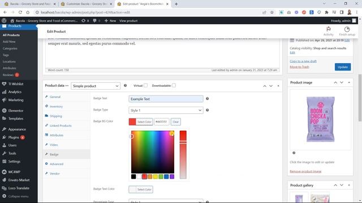Image resolution: width=362 pixels, height=203 pixels.
Task: Click Select Color for Badge Text Color
Action: click(x=141, y=189)
